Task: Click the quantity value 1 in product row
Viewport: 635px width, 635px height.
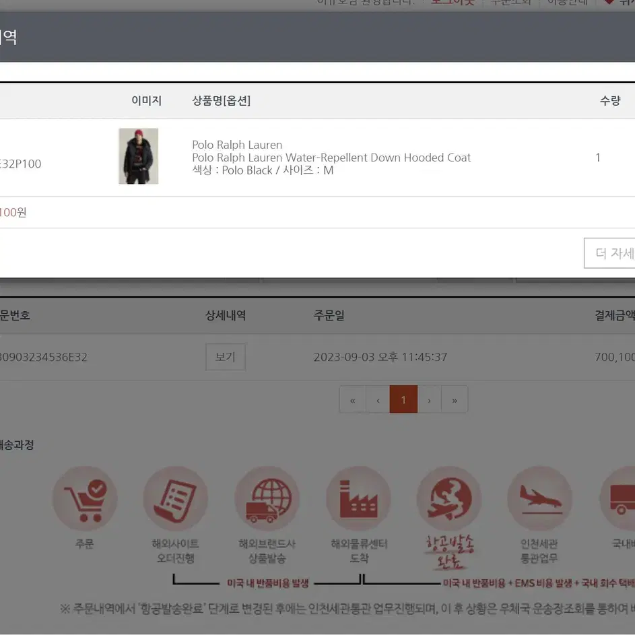Action: coord(598,158)
